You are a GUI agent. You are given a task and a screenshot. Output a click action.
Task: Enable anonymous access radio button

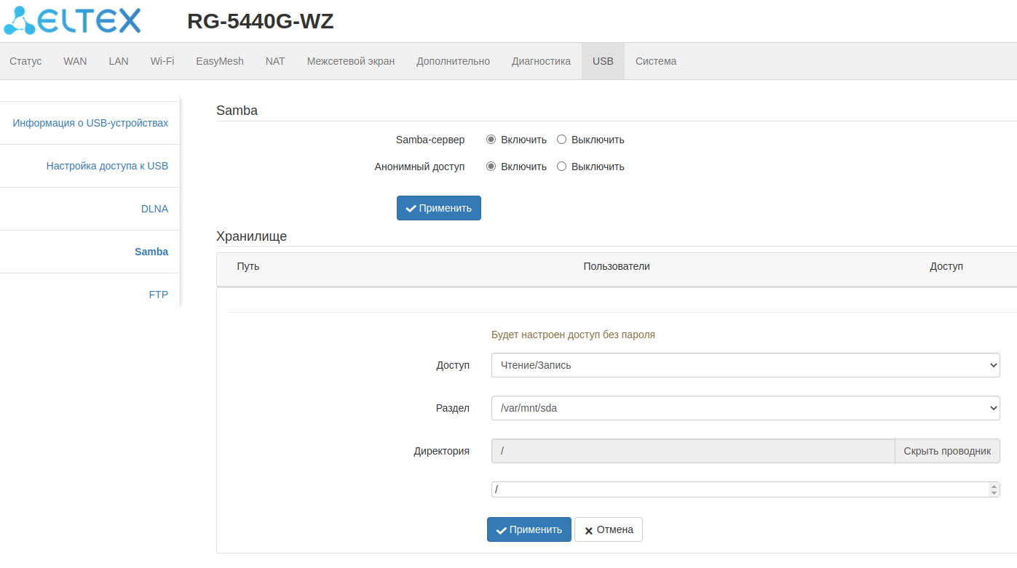click(491, 167)
